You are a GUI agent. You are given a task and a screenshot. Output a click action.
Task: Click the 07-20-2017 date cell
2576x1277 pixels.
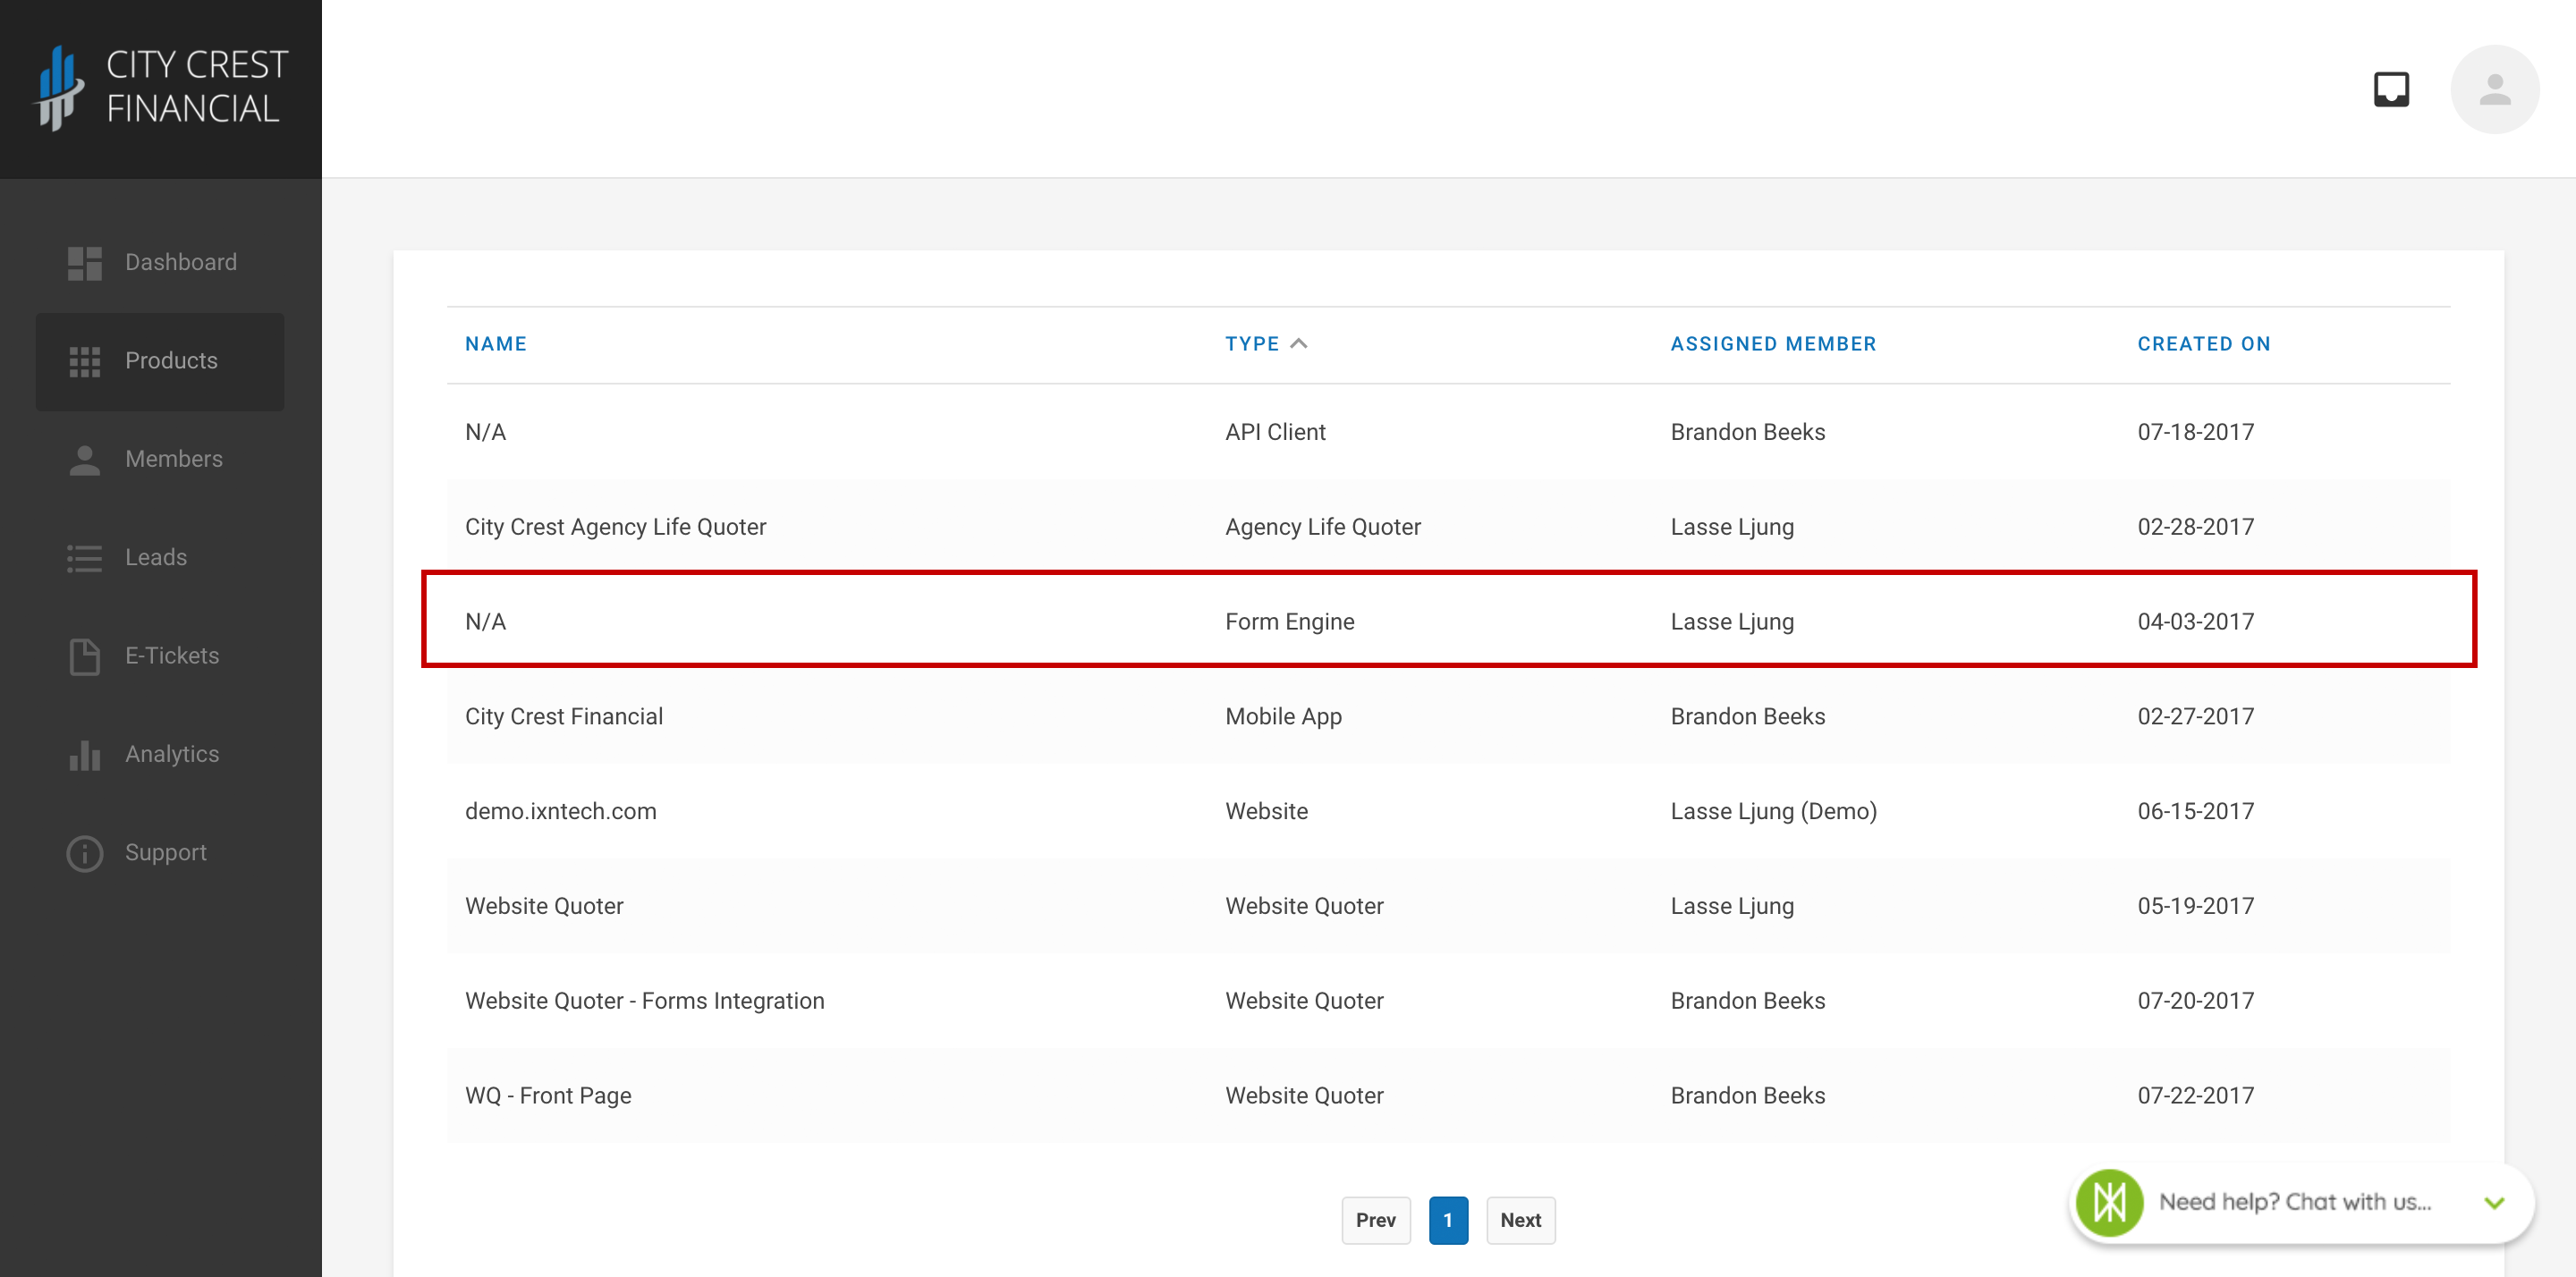click(2195, 1001)
